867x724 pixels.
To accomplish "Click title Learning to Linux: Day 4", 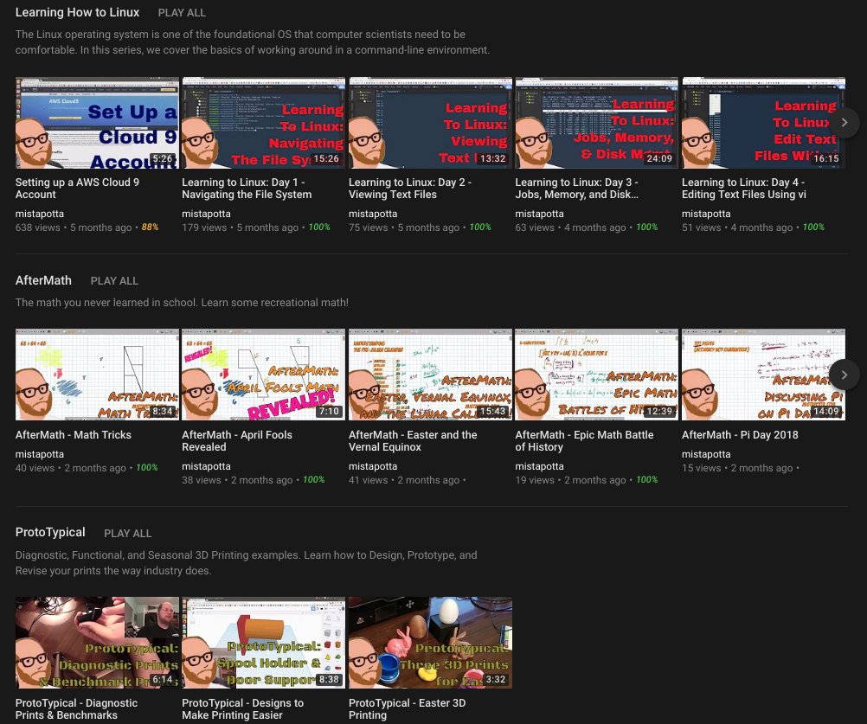I will point(743,189).
